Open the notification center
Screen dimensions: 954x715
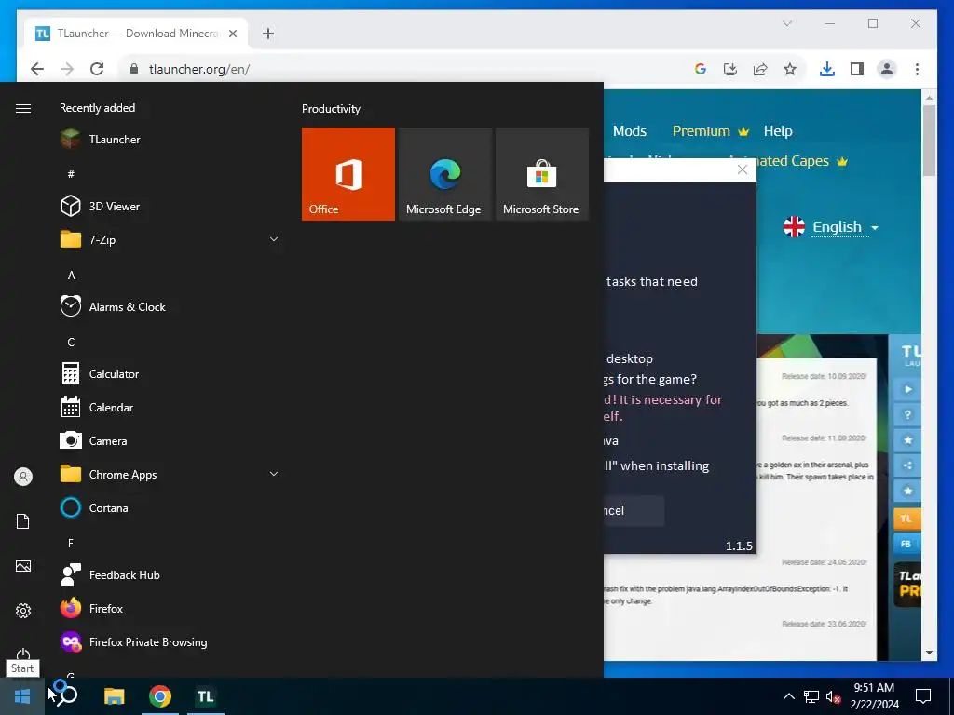click(923, 696)
